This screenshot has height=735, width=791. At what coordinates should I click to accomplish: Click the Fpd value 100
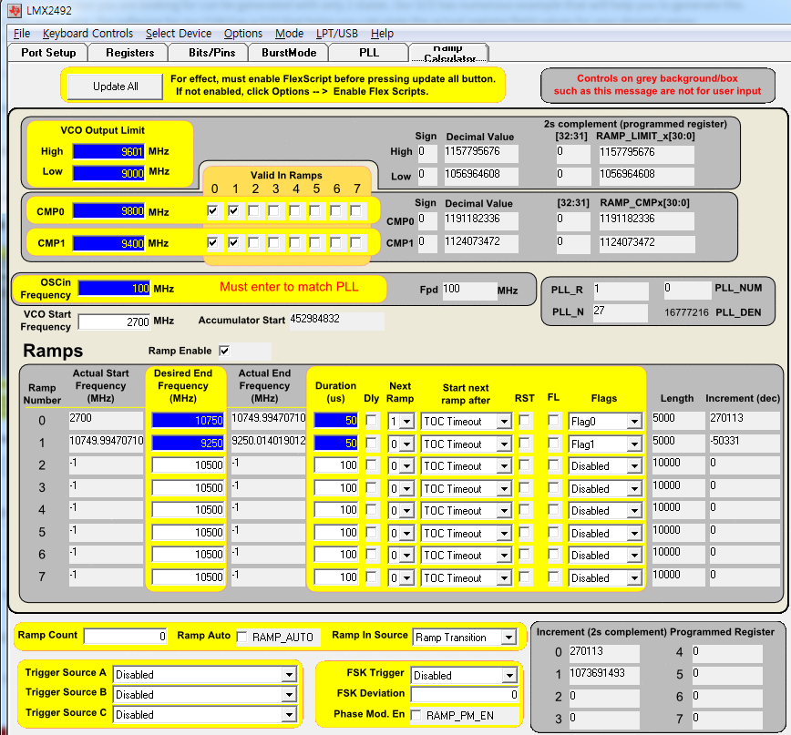pyautogui.click(x=469, y=291)
